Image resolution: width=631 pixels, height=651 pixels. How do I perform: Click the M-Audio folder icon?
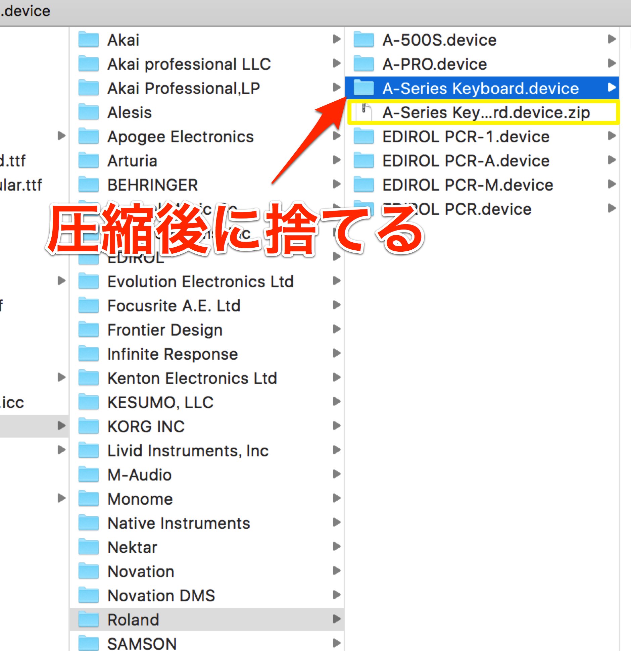point(89,474)
